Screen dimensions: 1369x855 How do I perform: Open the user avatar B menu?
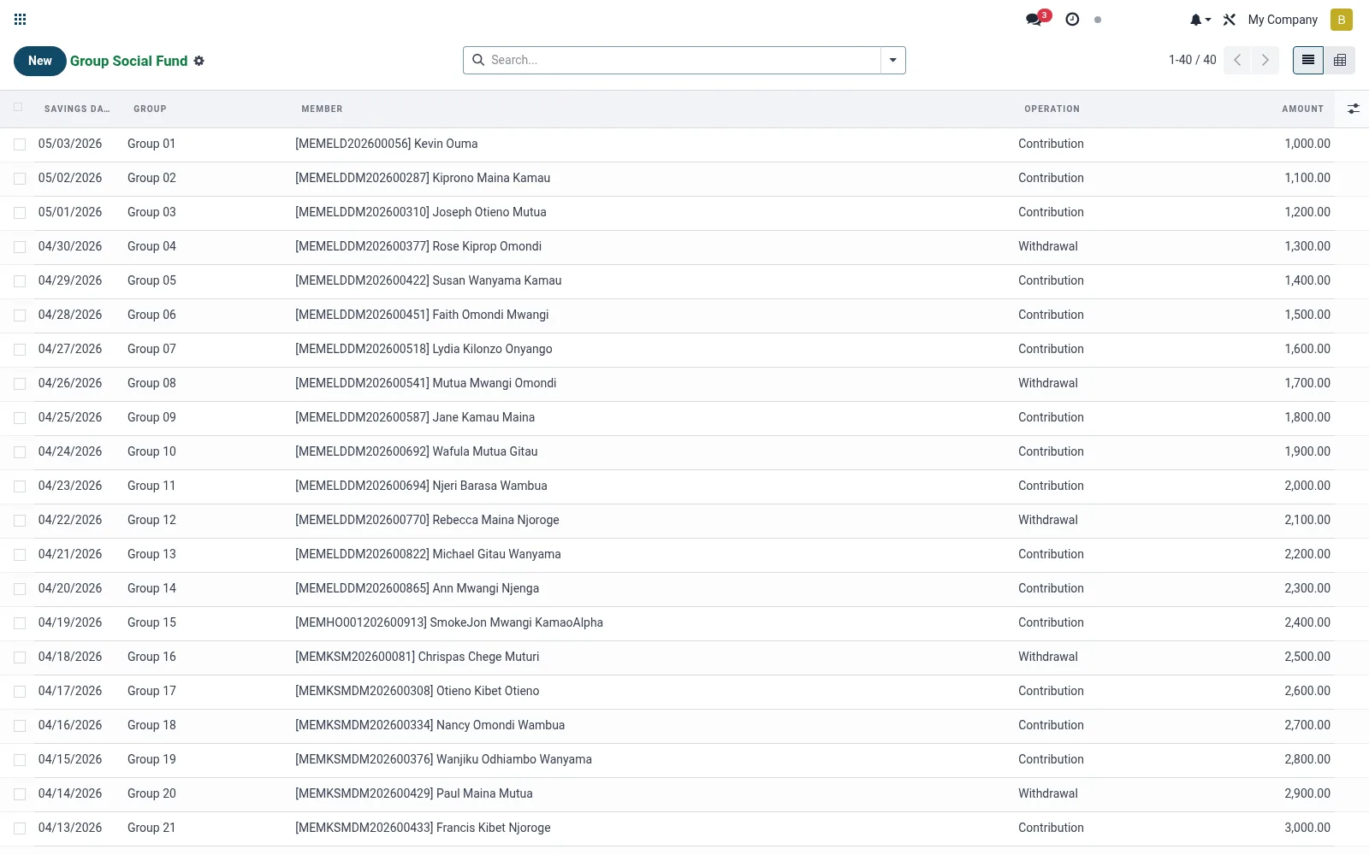pos(1341,20)
